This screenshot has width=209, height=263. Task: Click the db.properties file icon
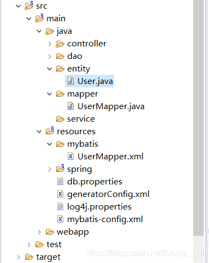60,181
